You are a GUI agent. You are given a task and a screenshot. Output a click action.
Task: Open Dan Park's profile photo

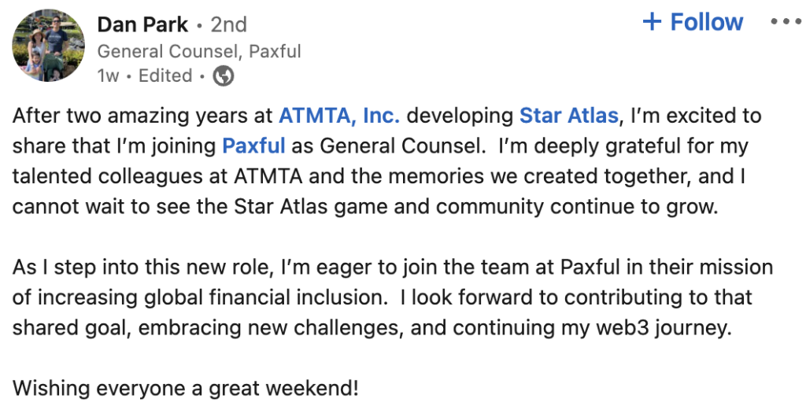tap(49, 46)
